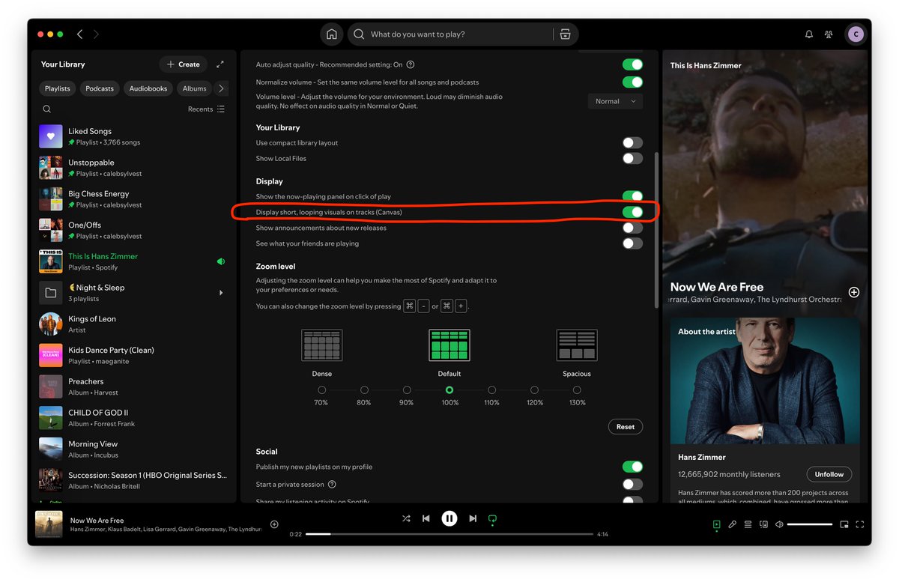This screenshot has height=582, width=899.
Task: Open Liked Songs playlist
Action: tap(133, 136)
